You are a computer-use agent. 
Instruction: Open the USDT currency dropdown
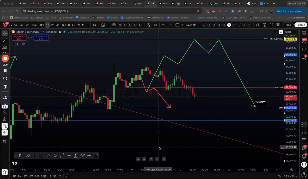pyautogui.click(x=291, y=32)
